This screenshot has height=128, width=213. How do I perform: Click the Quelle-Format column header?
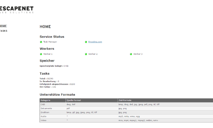(74, 100)
